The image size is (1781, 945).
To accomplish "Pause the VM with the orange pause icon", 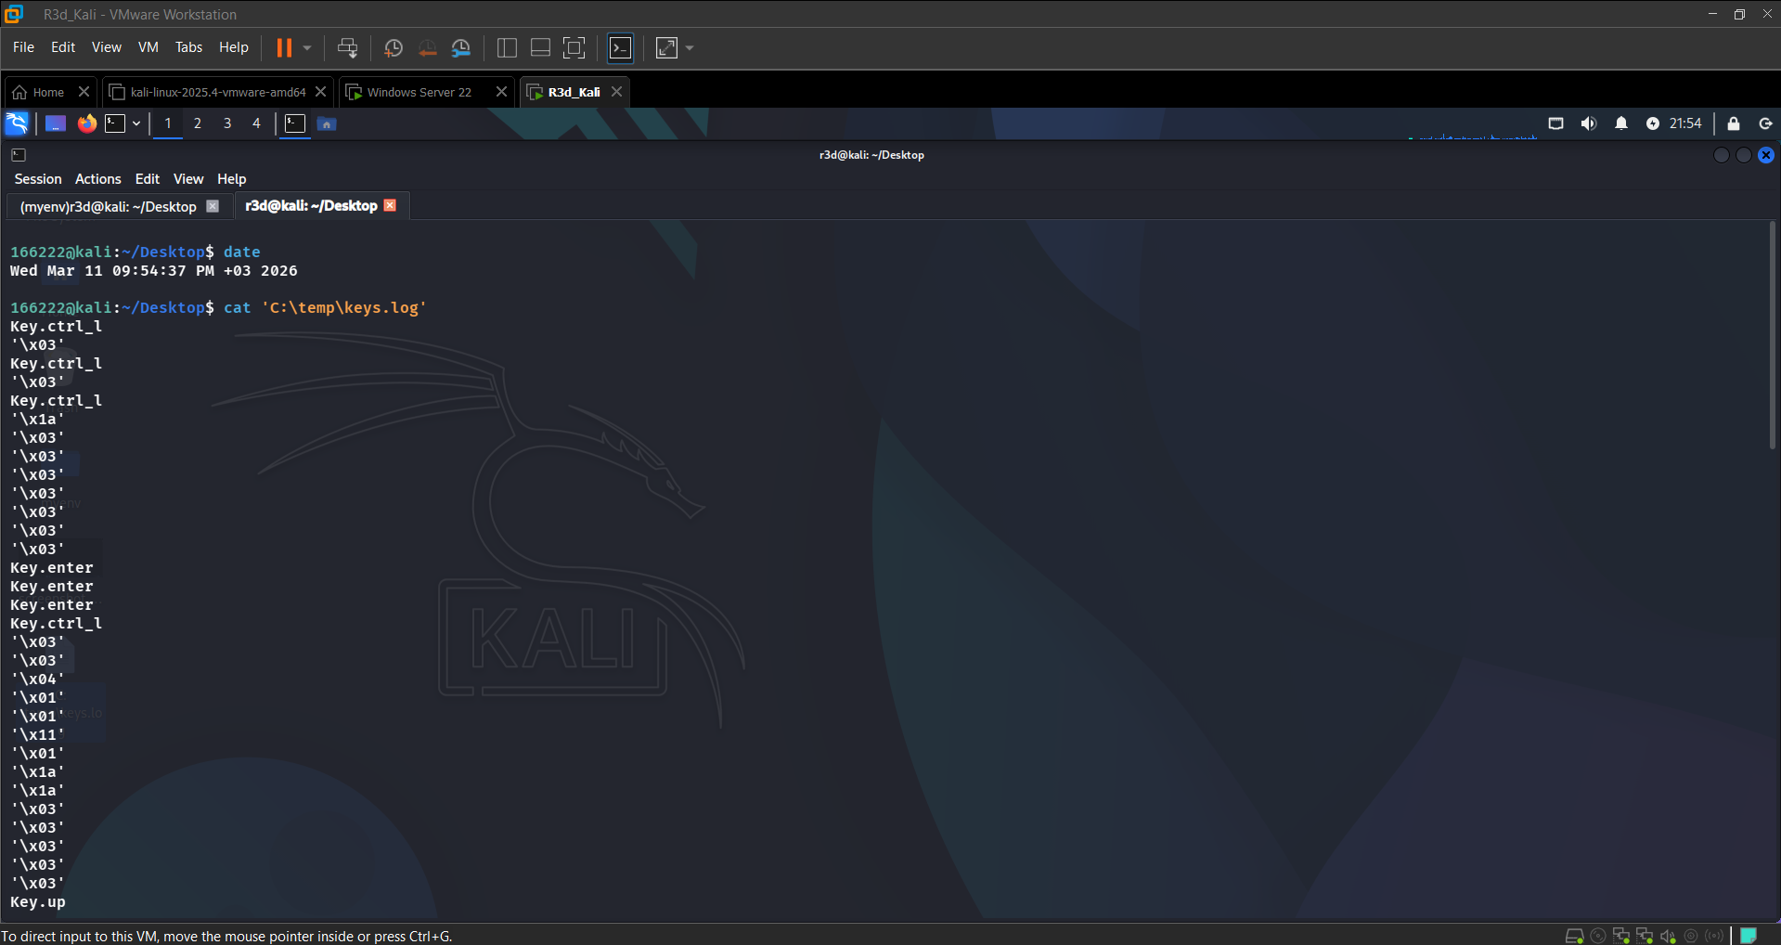I will (284, 47).
